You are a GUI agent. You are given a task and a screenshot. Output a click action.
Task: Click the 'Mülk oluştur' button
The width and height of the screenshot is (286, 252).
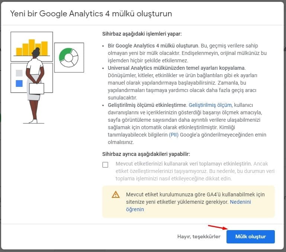pos(250,236)
